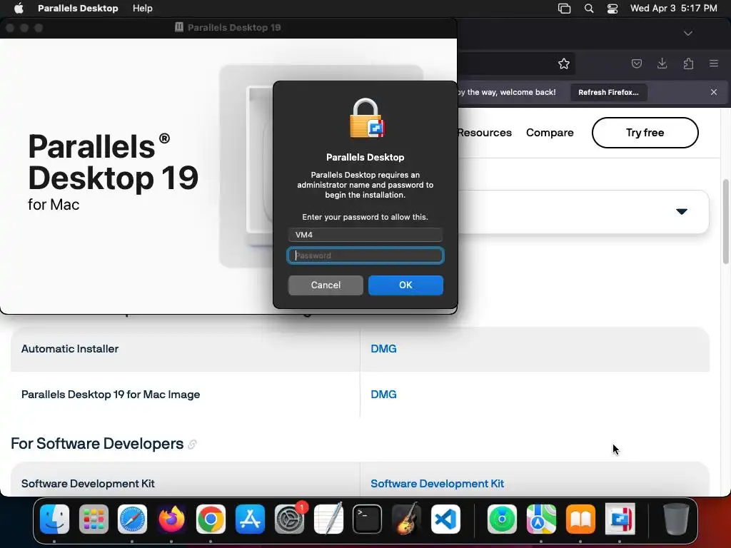The image size is (731, 548).
Task: Open Control Center from the menu bar
Action: (612, 9)
